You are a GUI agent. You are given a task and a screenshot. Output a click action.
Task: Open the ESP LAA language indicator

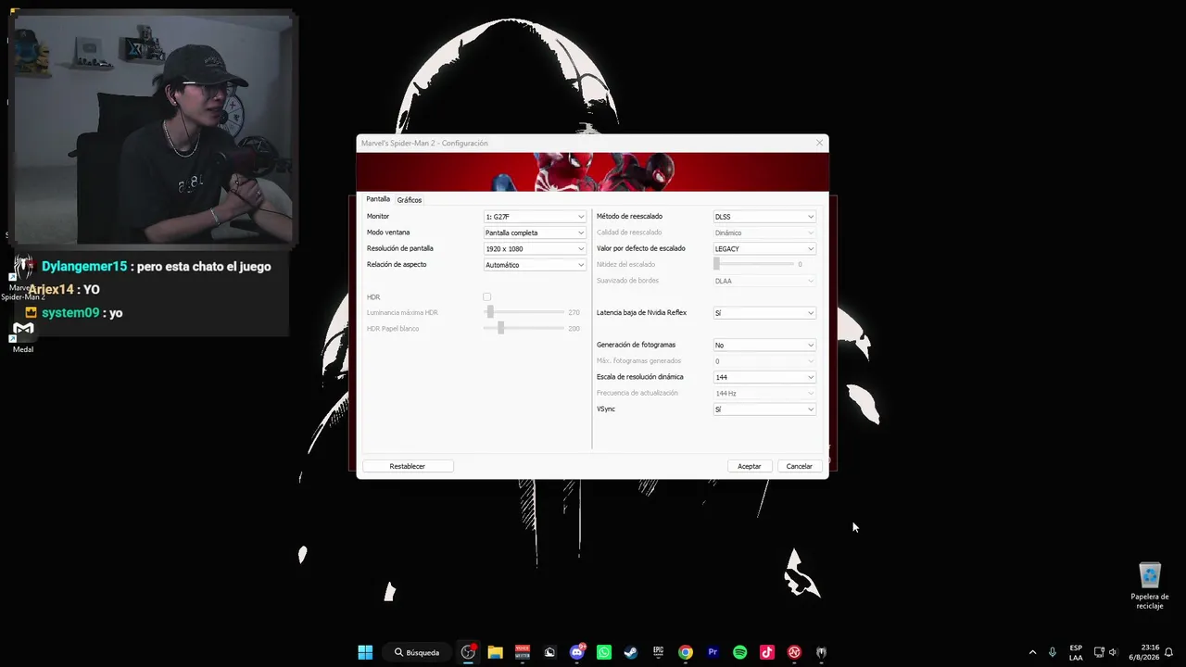[x=1076, y=652]
